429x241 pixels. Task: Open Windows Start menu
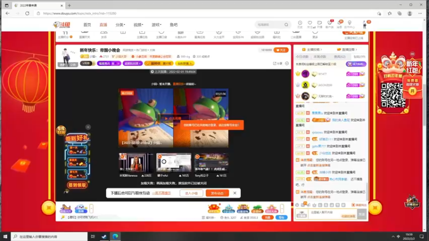(x=5, y=236)
